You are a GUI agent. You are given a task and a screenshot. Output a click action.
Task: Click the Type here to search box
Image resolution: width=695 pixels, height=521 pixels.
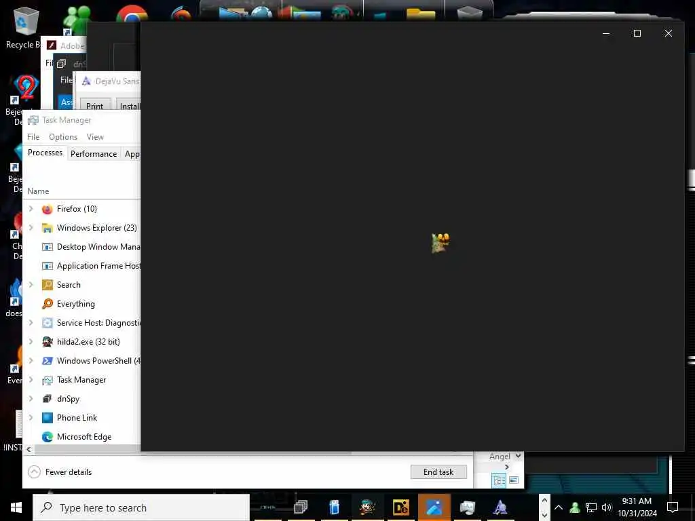coord(141,507)
